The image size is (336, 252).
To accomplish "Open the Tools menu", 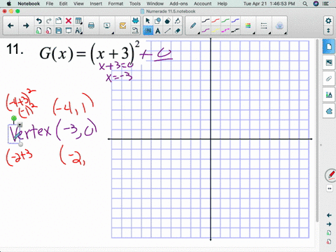I will tap(135, 3).
